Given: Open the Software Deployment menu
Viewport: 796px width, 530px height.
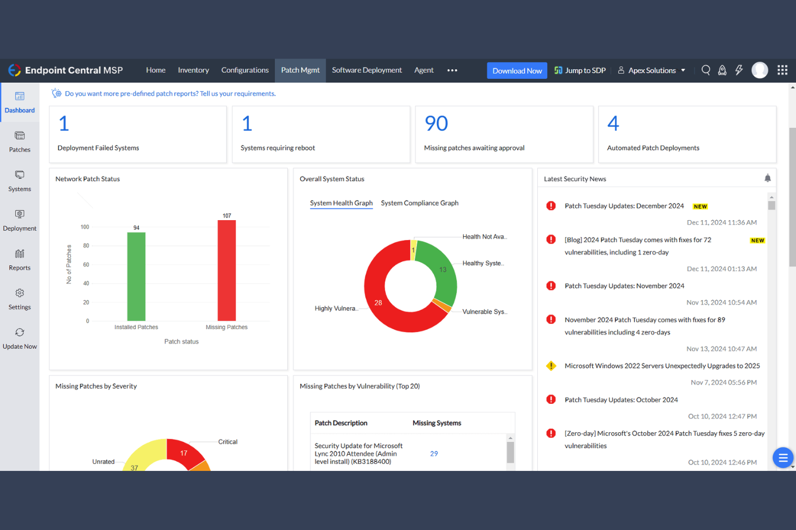Looking at the screenshot, I should [367, 70].
